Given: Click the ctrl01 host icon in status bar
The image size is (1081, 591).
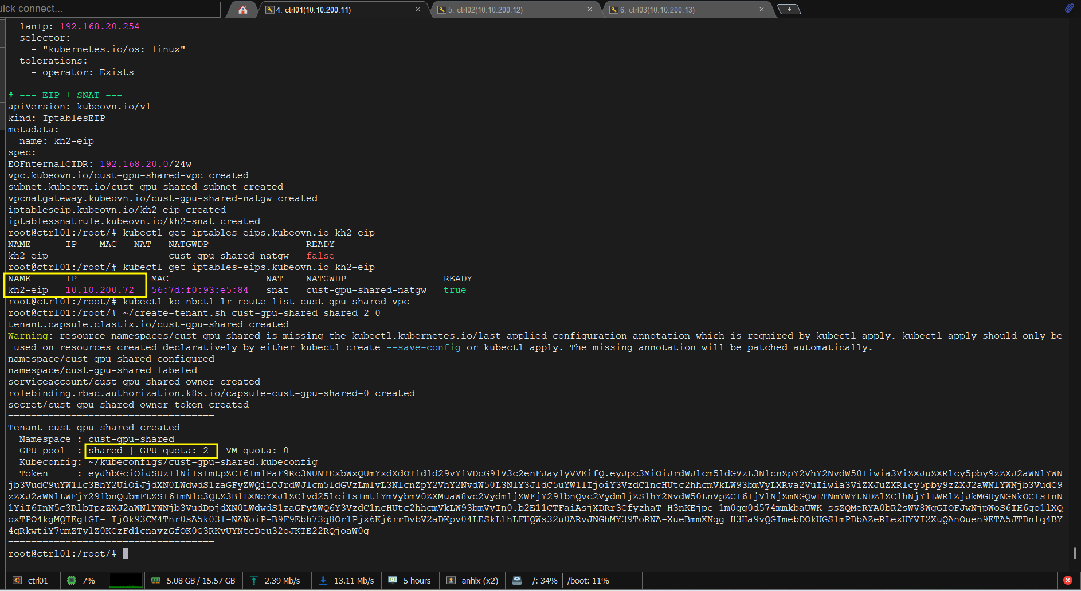Looking at the screenshot, I should 17,581.
